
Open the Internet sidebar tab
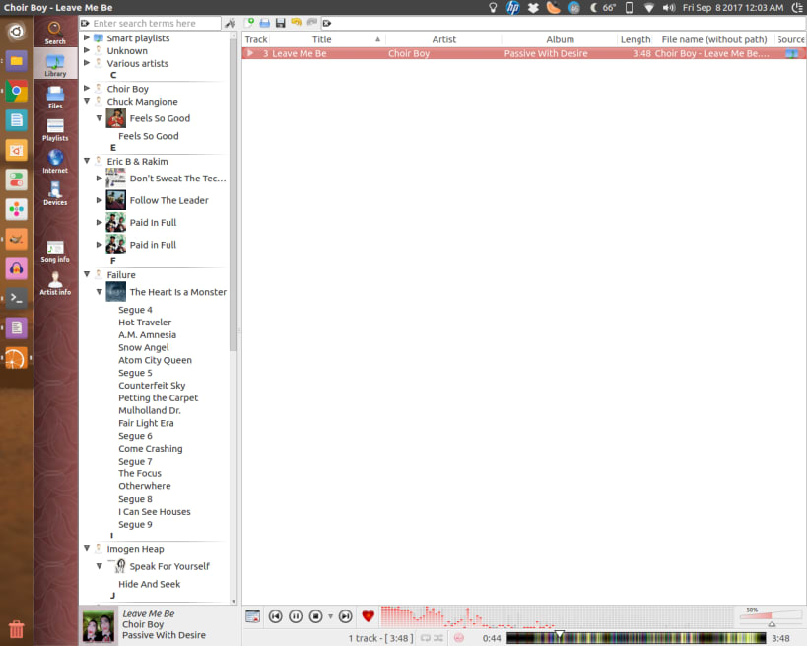pyautogui.click(x=55, y=161)
